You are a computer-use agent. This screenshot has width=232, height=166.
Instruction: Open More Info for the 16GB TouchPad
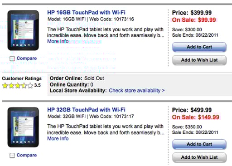pyautogui.click(x=58, y=41)
